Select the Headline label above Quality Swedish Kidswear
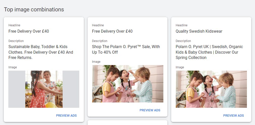This screenshot has height=125, width=255. click(182, 25)
